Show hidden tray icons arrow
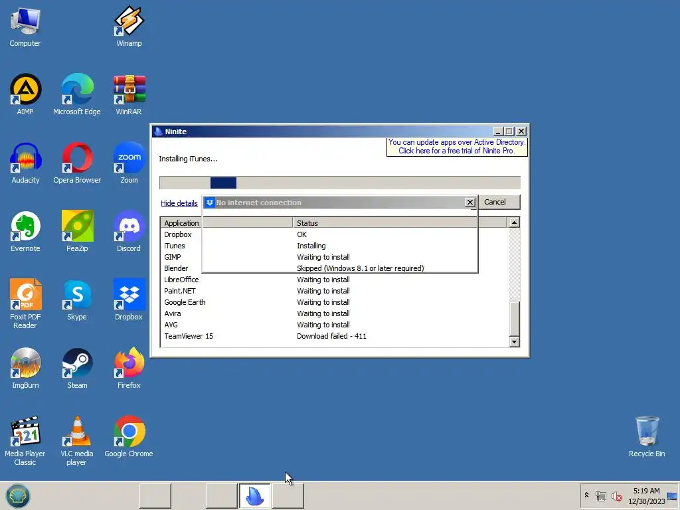The height and width of the screenshot is (510, 680). pyautogui.click(x=587, y=495)
